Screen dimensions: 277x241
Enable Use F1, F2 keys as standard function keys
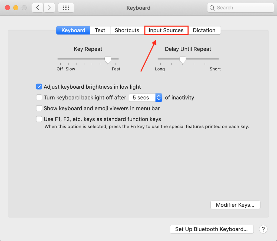[39, 119]
